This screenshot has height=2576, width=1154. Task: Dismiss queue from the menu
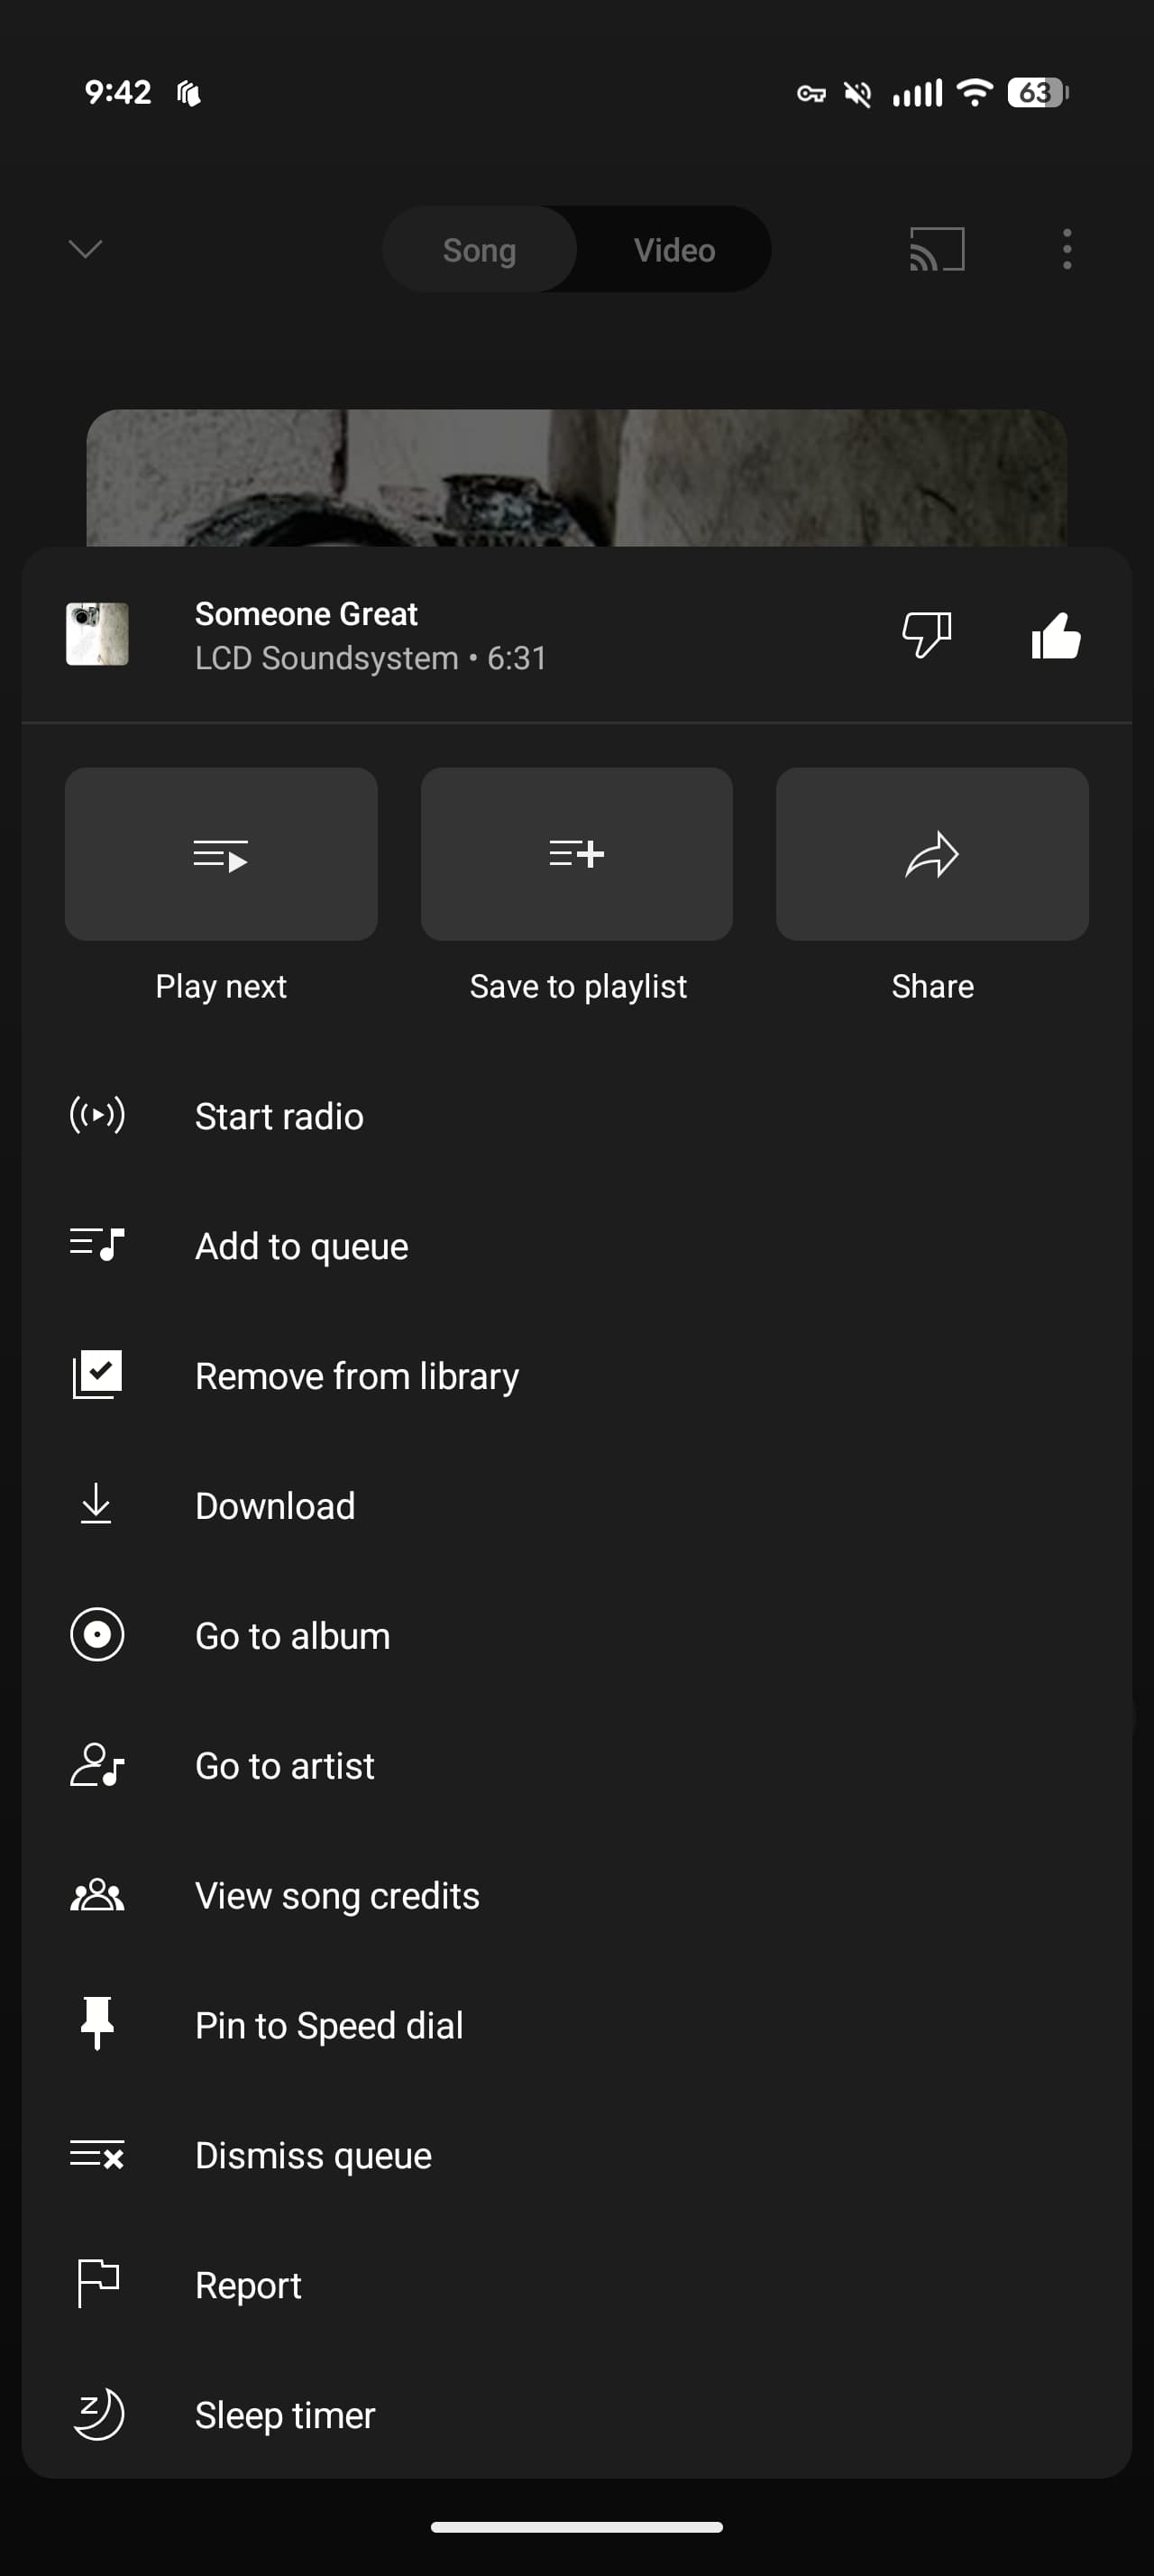point(313,2155)
